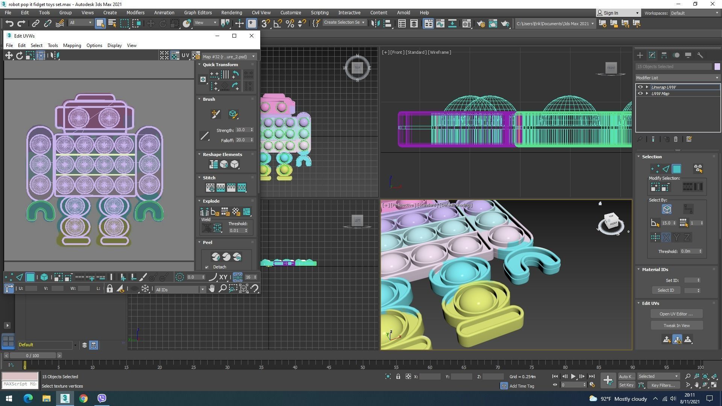
Task: Select the Rotate tool in Edit UVWs
Action: coord(19,56)
